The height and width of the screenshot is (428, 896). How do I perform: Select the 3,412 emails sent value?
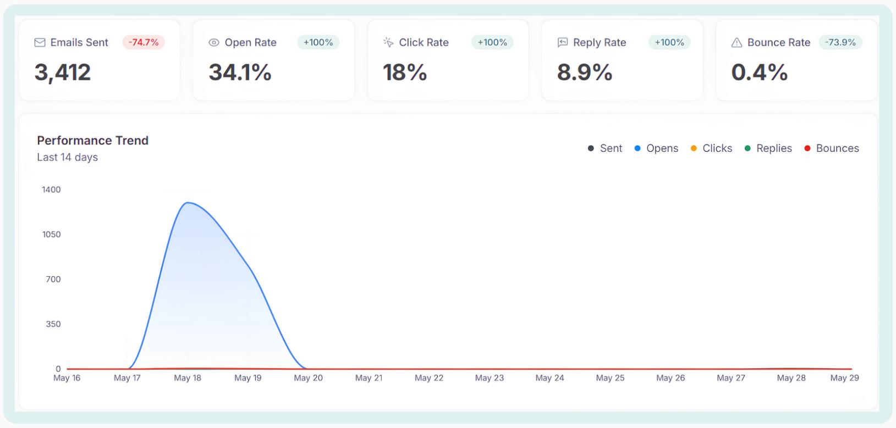click(x=63, y=73)
